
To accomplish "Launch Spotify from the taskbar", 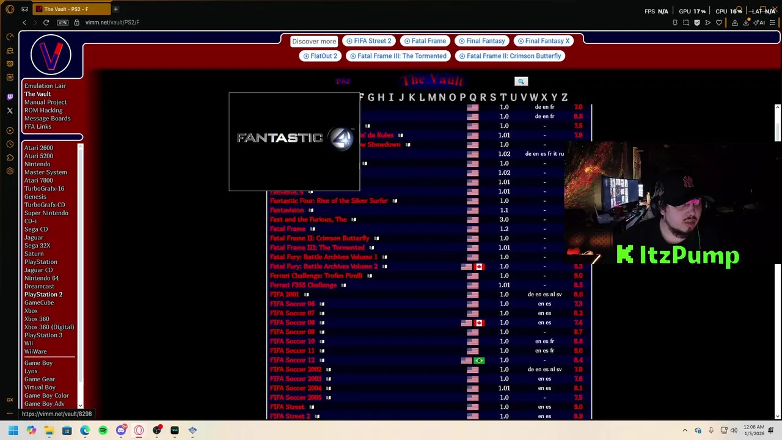I will click(103, 430).
